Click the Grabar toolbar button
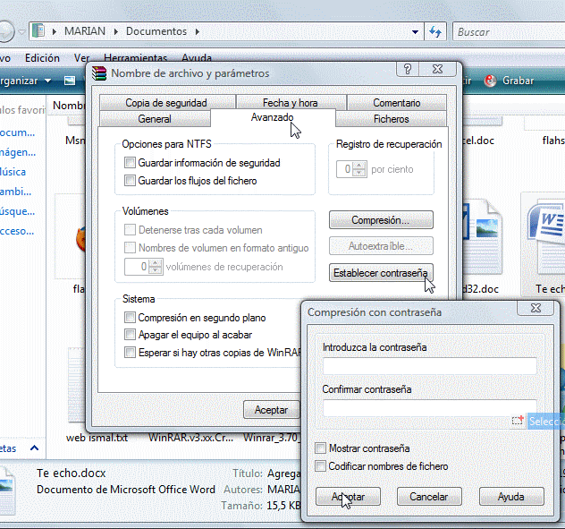The width and height of the screenshot is (565, 529). point(510,81)
